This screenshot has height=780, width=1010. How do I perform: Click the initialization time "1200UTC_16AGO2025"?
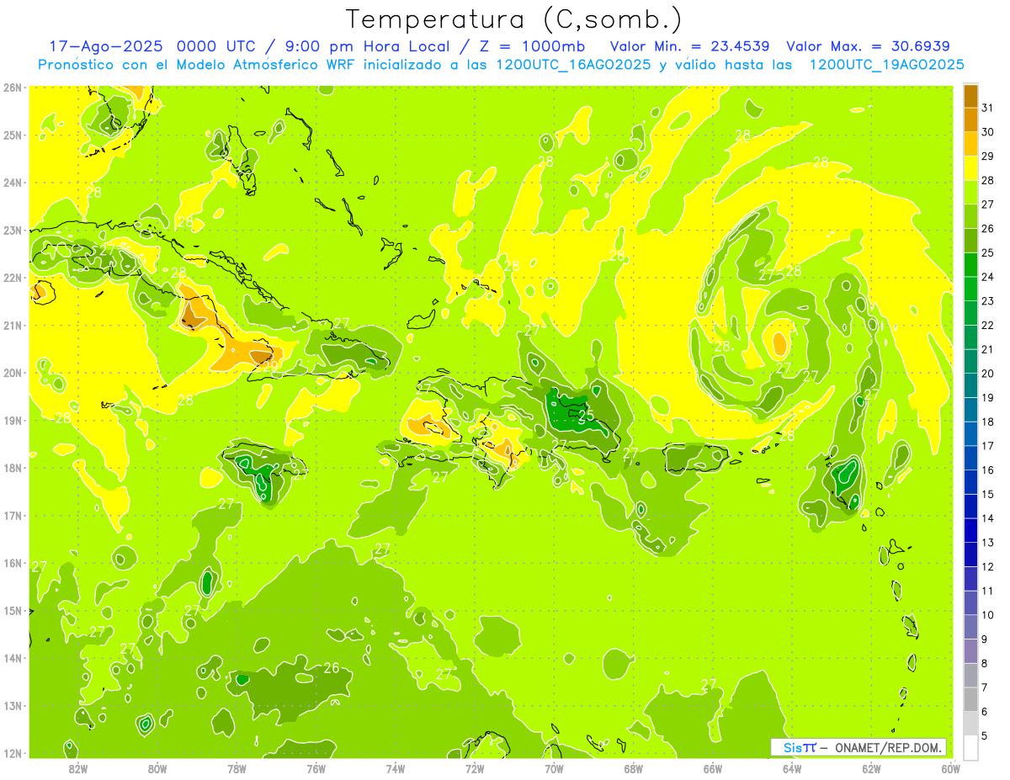572,65
